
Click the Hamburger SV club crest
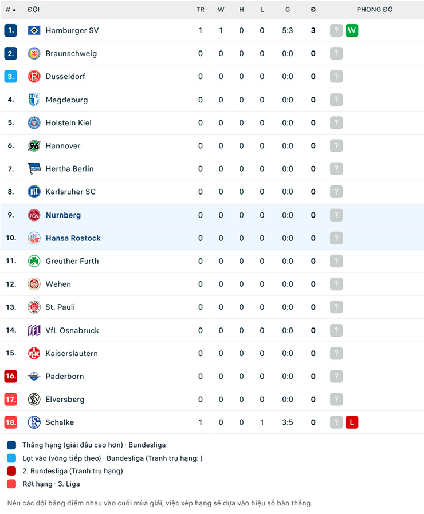click(34, 30)
